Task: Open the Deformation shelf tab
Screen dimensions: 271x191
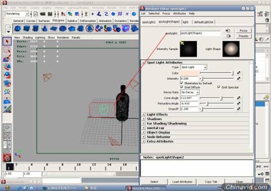Action: (88, 21)
